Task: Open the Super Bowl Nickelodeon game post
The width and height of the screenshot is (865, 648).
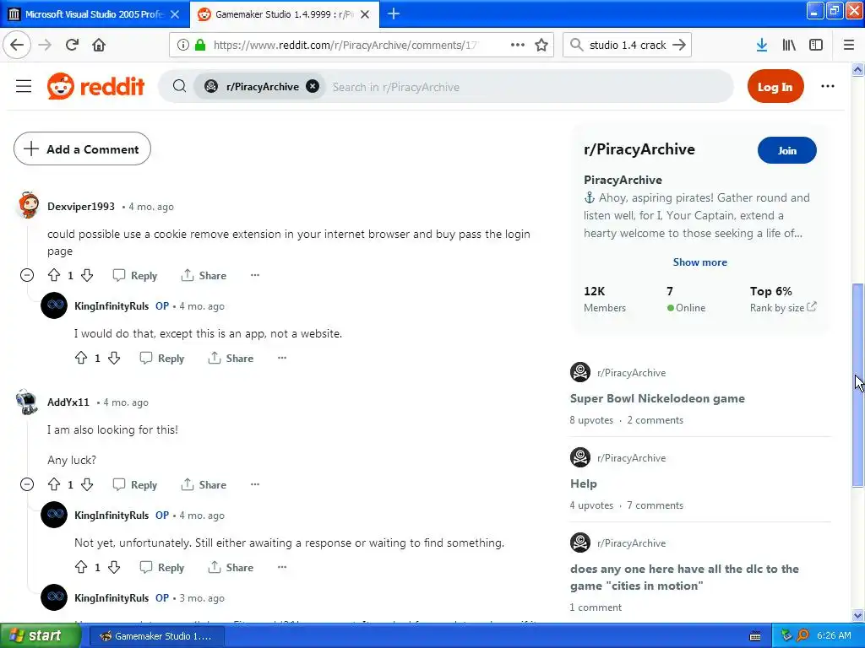Action: 657,398
